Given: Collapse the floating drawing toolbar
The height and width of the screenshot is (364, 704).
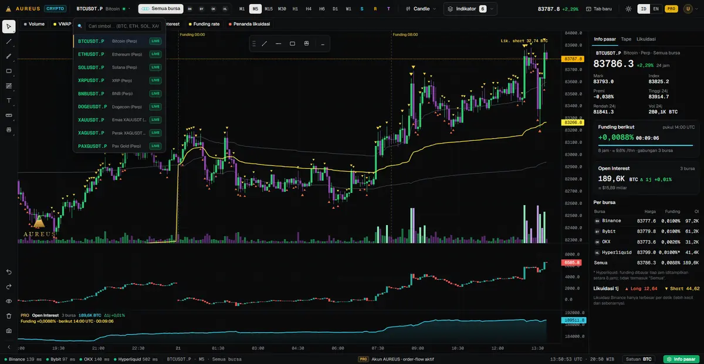Looking at the screenshot, I should [x=323, y=43].
